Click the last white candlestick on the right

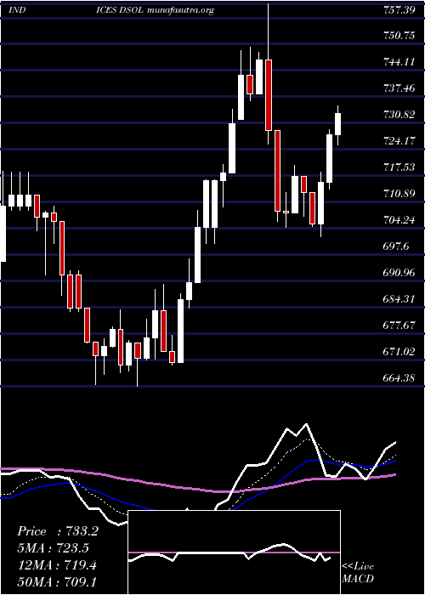click(337, 124)
